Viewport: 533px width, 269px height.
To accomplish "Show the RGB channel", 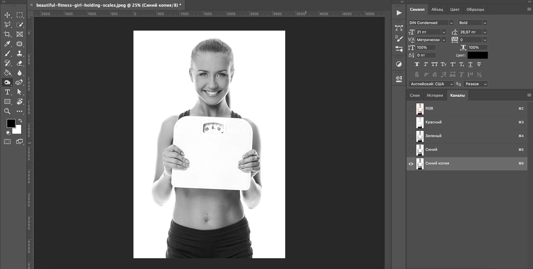I will [411, 109].
